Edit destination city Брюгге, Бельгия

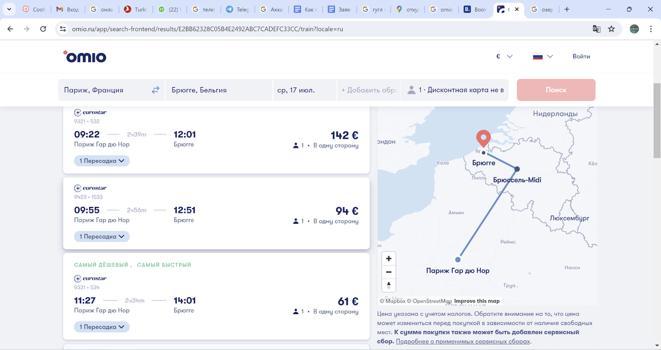[219, 90]
